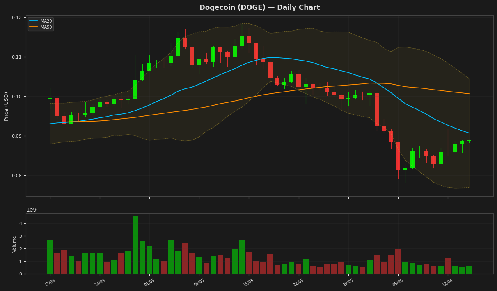Click the 0.08 price tick label

pos(17,176)
